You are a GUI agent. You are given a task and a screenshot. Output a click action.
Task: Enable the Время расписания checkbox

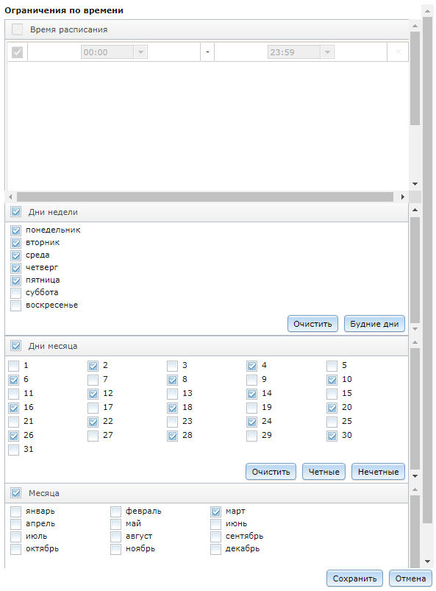coord(18,29)
